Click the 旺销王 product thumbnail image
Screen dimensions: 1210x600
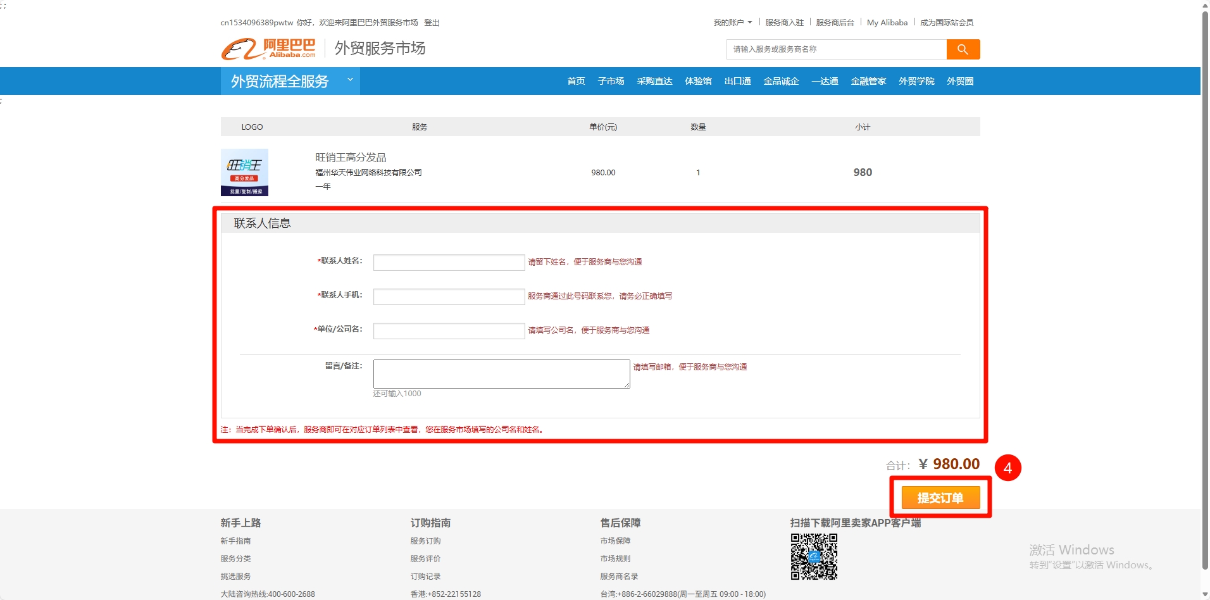pyautogui.click(x=244, y=172)
